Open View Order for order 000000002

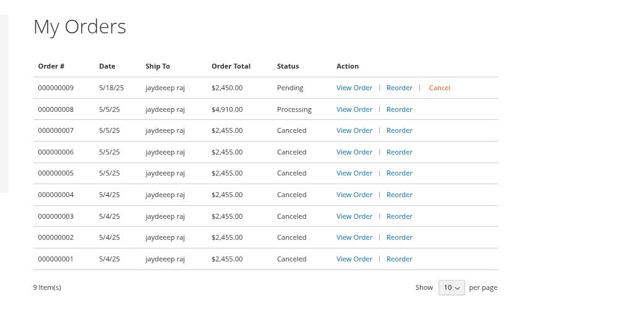354,237
